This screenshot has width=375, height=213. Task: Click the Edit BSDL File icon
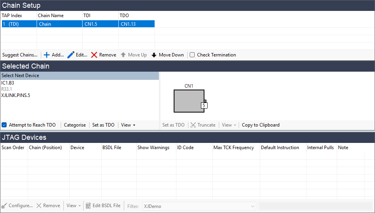(88, 206)
